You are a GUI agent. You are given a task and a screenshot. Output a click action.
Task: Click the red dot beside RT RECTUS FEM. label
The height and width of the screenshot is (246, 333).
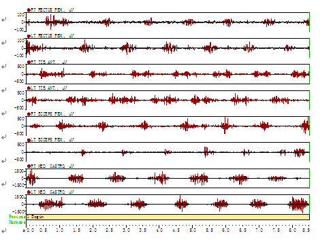coord(29,10)
